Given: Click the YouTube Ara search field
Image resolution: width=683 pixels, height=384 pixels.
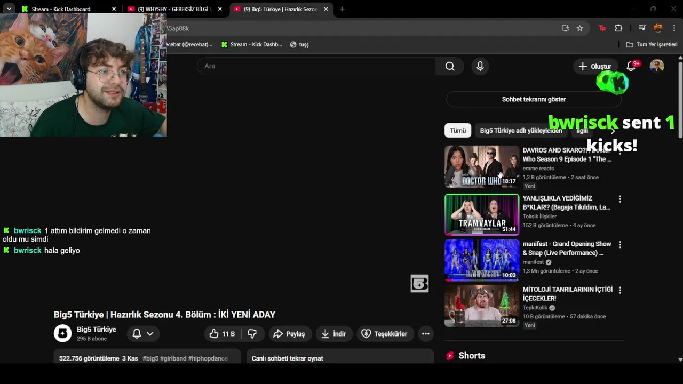Looking at the screenshot, I should (x=316, y=66).
